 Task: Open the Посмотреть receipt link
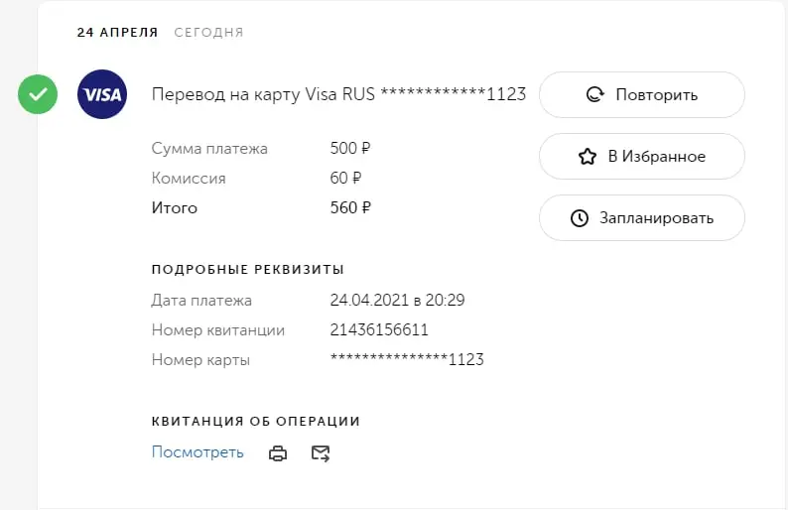pos(197,452)
